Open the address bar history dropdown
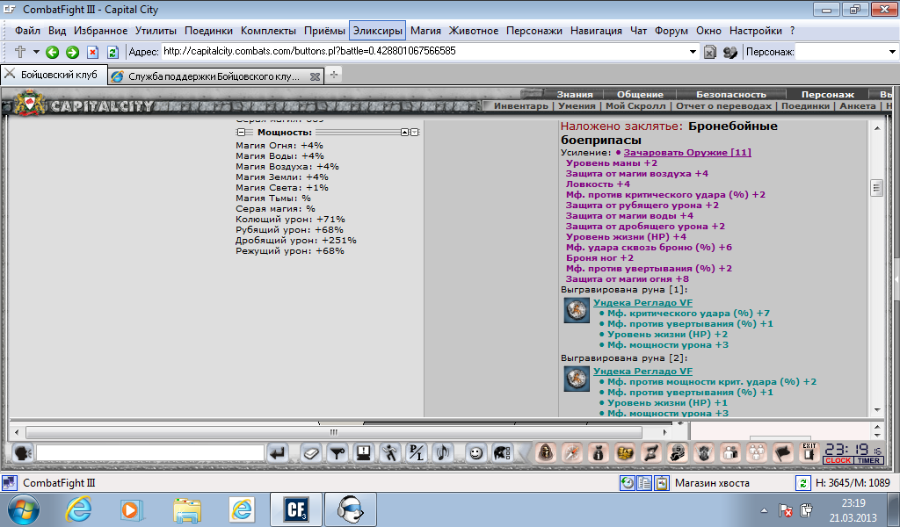 [693, 52]
